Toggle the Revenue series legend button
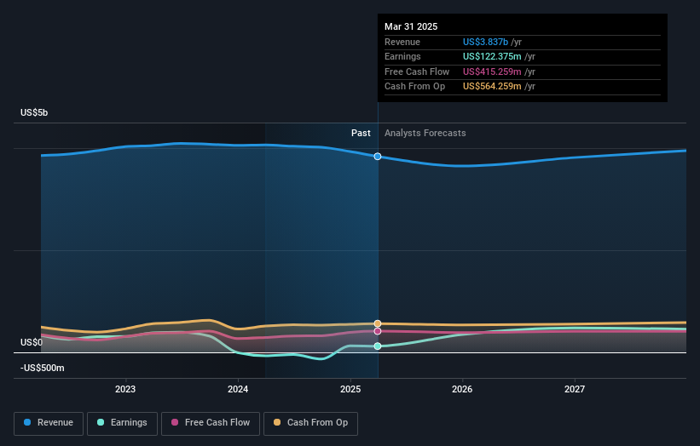The width and height of the screenshot is (700, 446). tap(49, 423)
